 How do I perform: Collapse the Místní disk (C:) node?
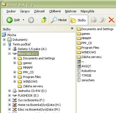(x=9, y=54)
